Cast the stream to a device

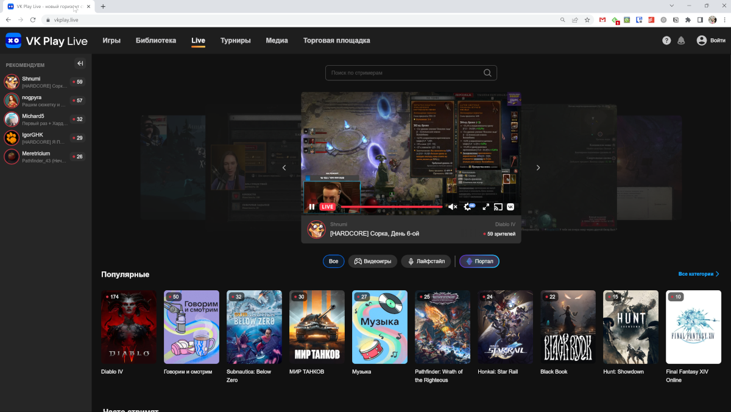pyautogui.click(x=498, y=207)
